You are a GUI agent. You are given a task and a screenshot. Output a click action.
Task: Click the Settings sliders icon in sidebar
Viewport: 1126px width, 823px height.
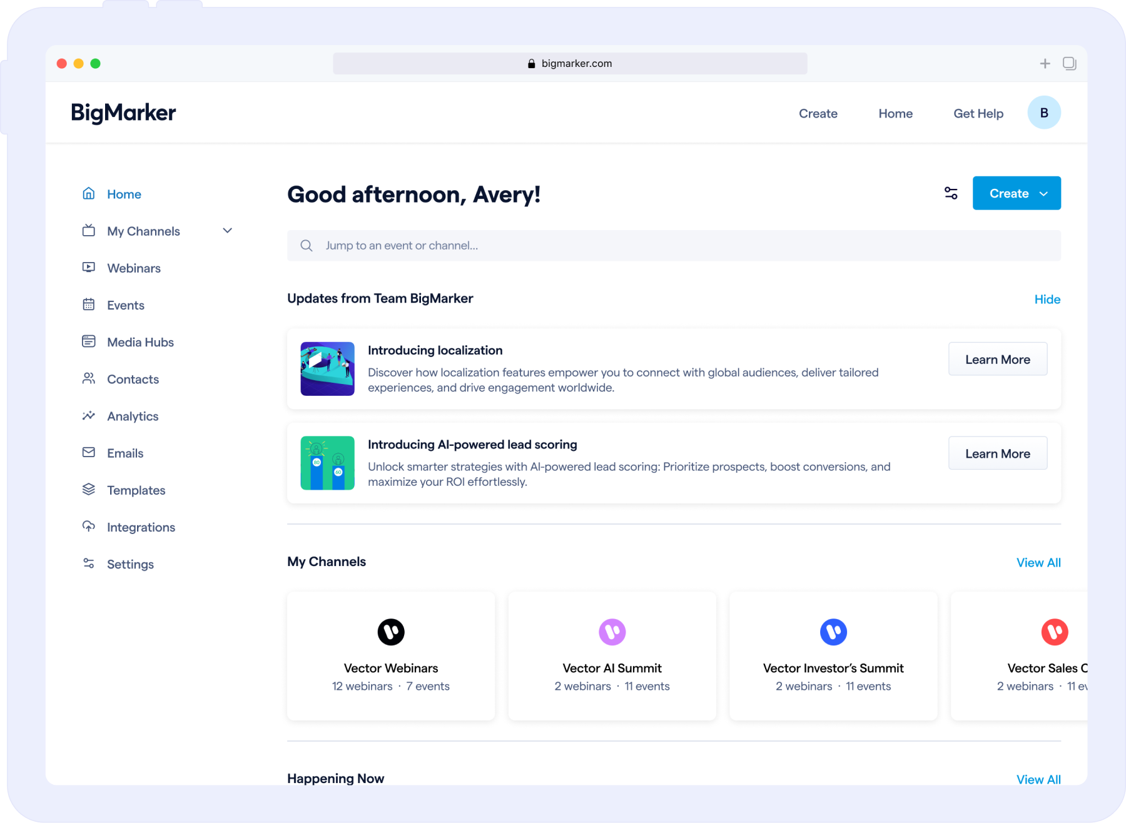point(89,563)
